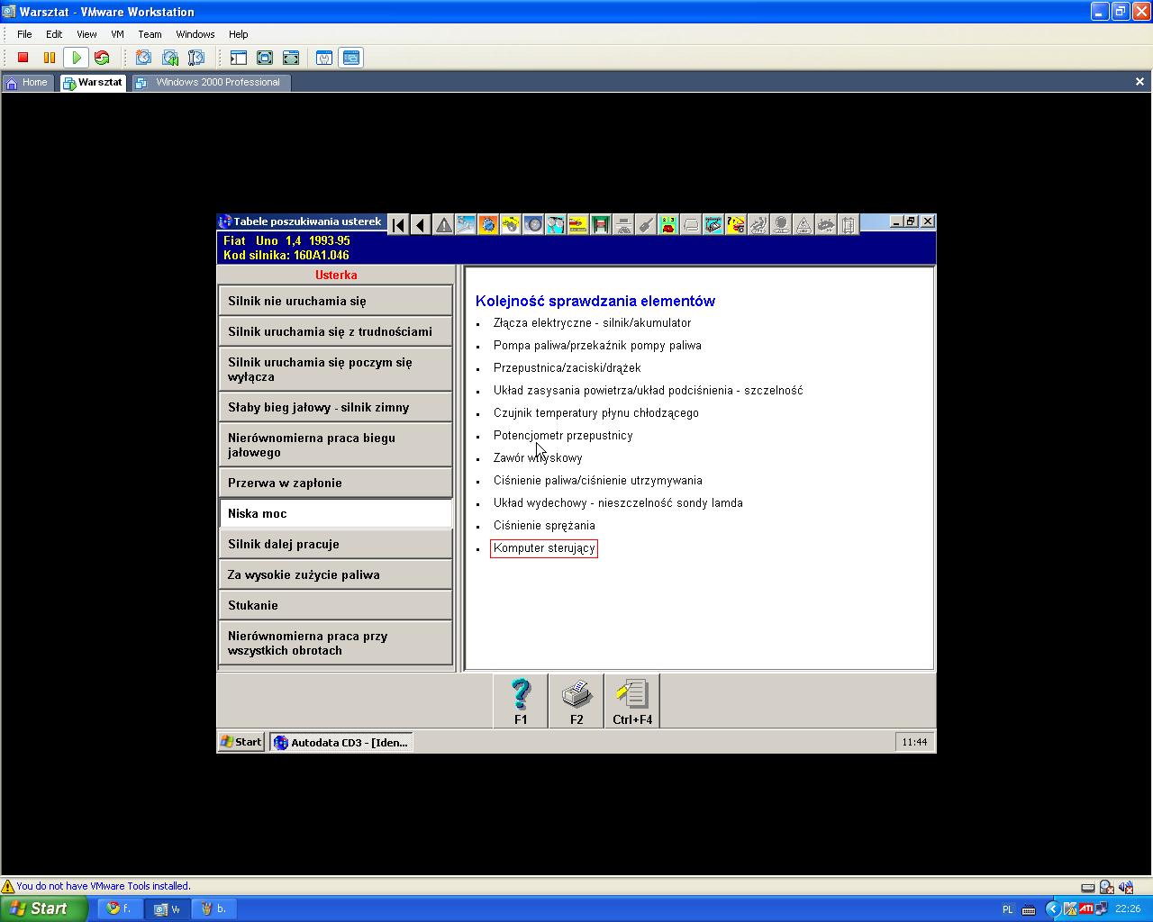The width and height of the screenshot is (1153, 922).
Task: Click the green car lift icon
Action: 601,224
